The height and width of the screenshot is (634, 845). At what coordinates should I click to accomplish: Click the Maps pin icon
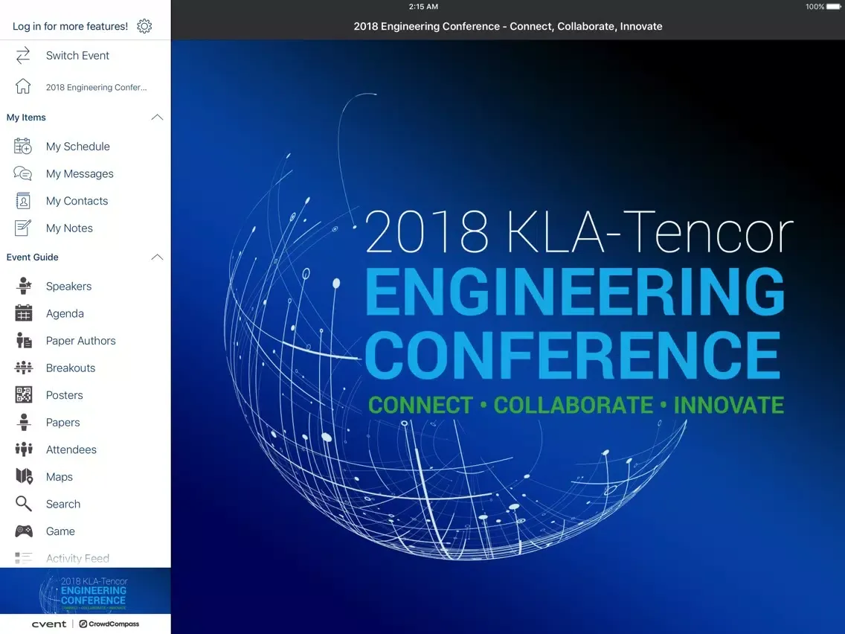(25, 476)
